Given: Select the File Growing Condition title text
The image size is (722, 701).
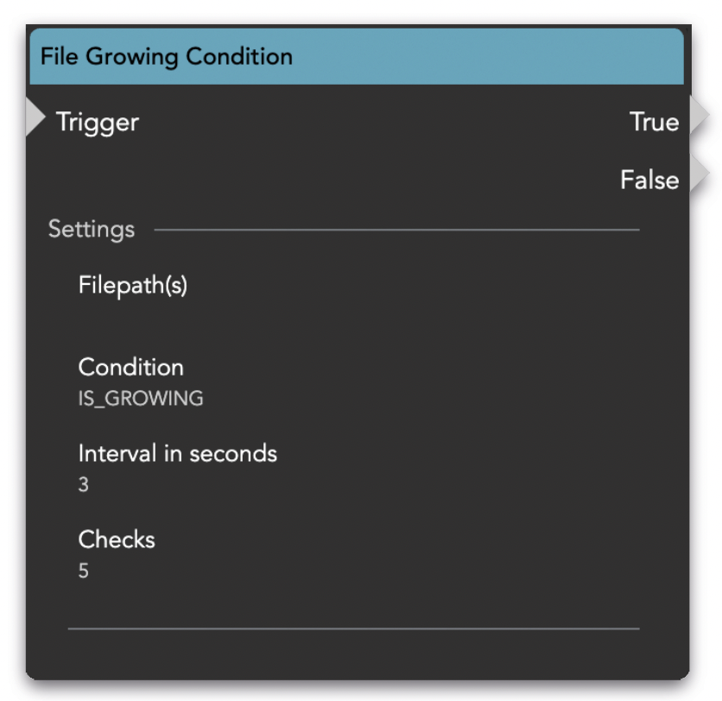Looking at the screenshot, I should click(167, 57).
